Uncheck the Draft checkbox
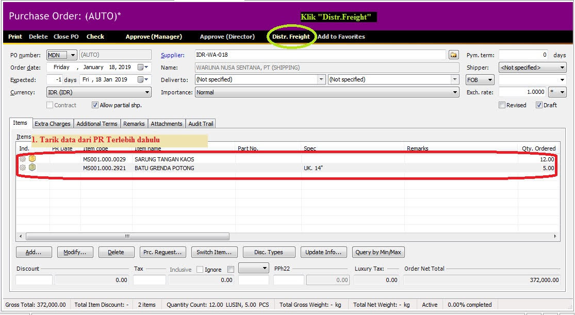The image size is (575, 315). tap(539, 105)
